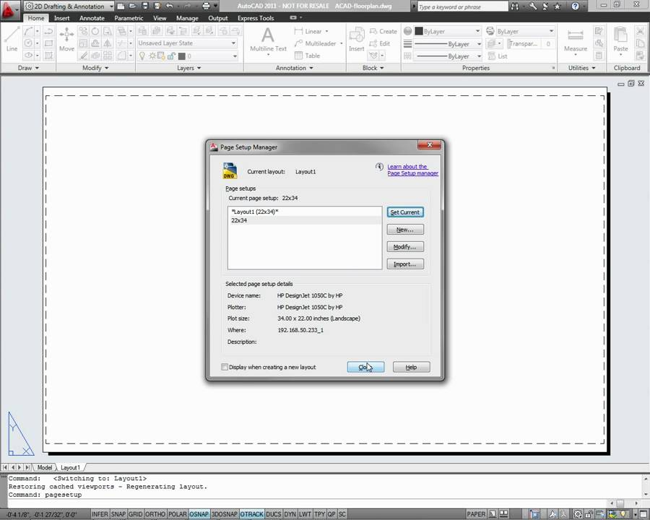This screenshot has width=650, height=520.
Task: Click the Insert block icon
Action: 357,39
